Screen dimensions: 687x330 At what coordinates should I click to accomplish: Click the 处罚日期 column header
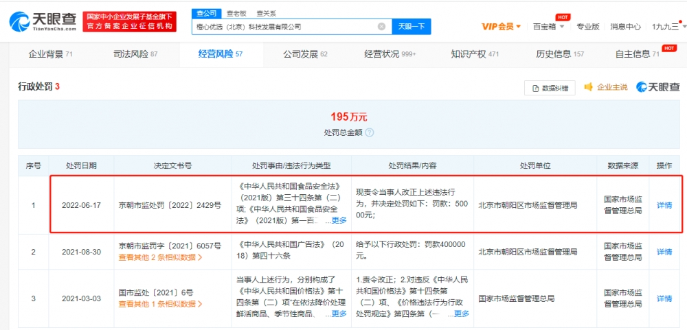[82, 166]
